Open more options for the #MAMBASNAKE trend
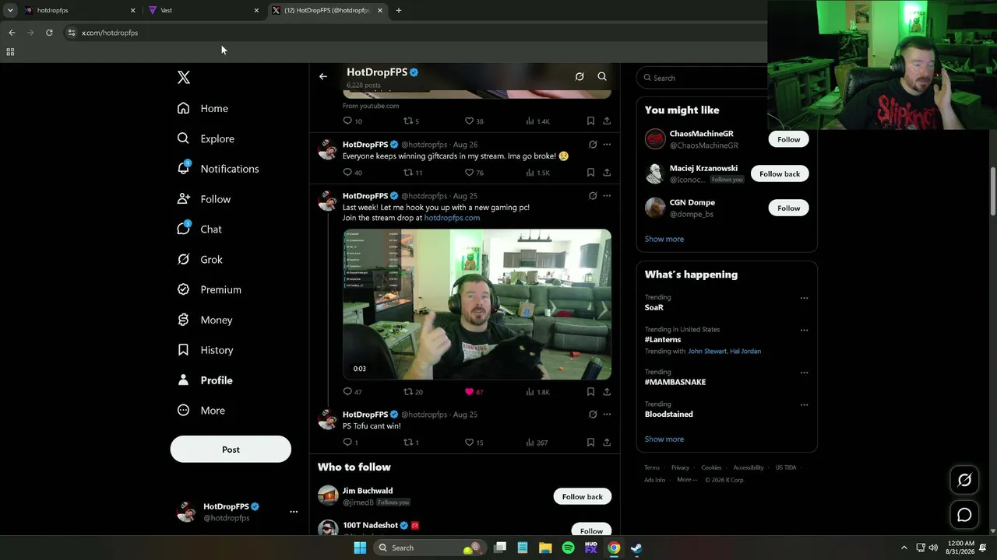The width and height of the screenshot is (997, 560). [804, 373]
